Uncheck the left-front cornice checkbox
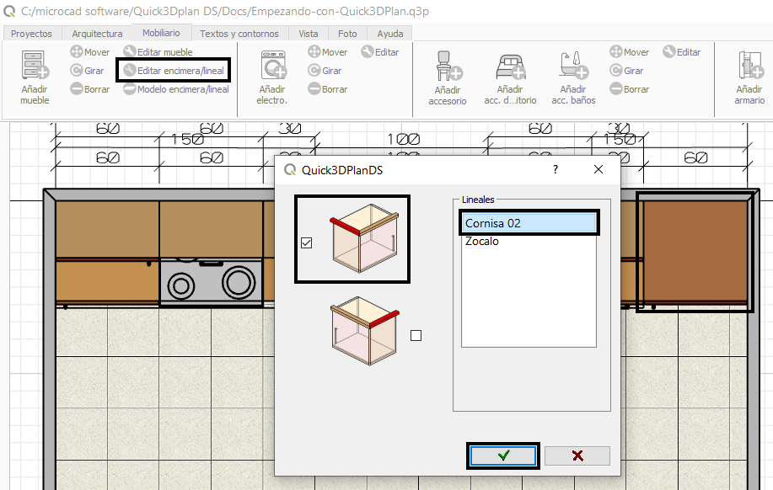The image size is (773, 490). [307, 242]
